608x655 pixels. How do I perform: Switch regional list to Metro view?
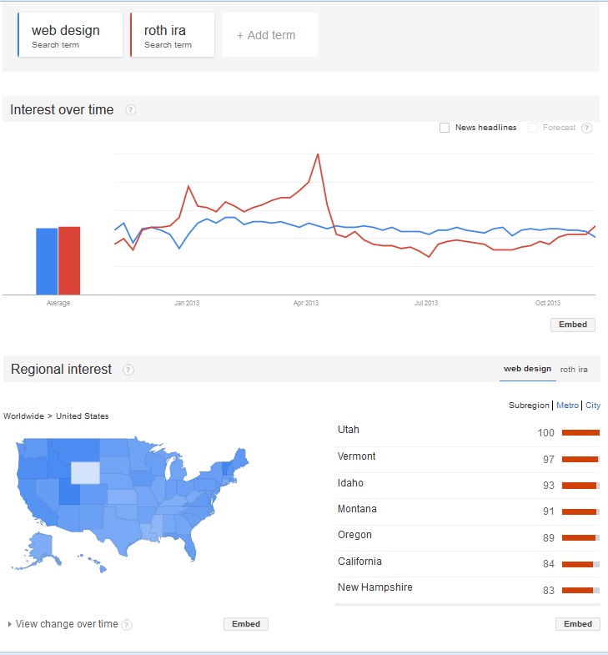pyautogui.click(x=567, y=406)
